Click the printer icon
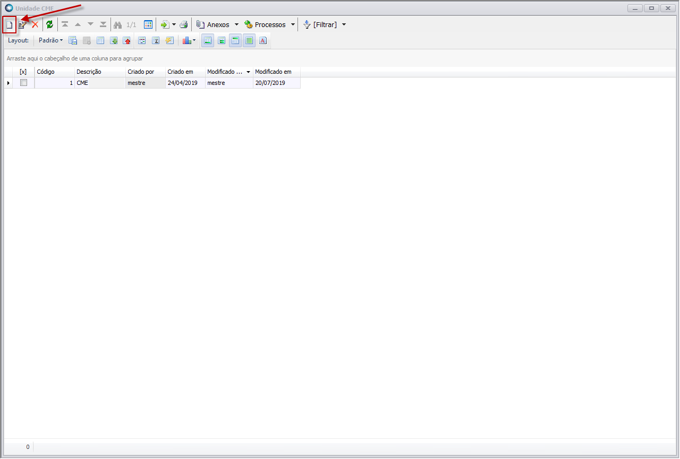680x459 pixels. 183,25
